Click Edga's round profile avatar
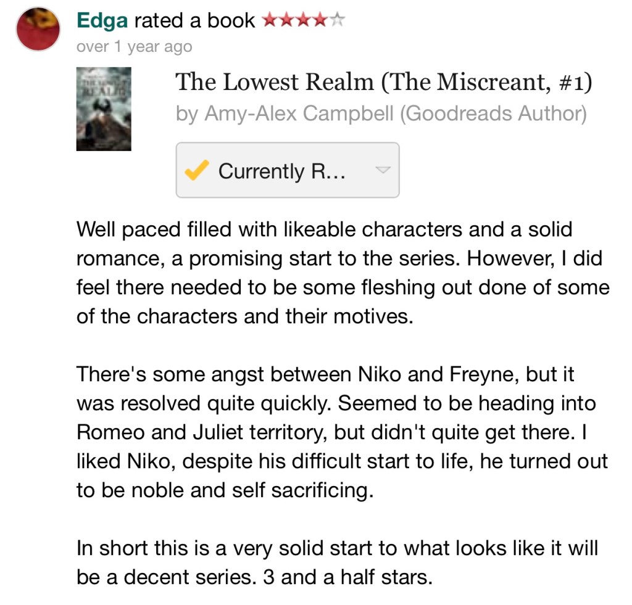This screenshot has height=605, width=632. click(38, 30)
